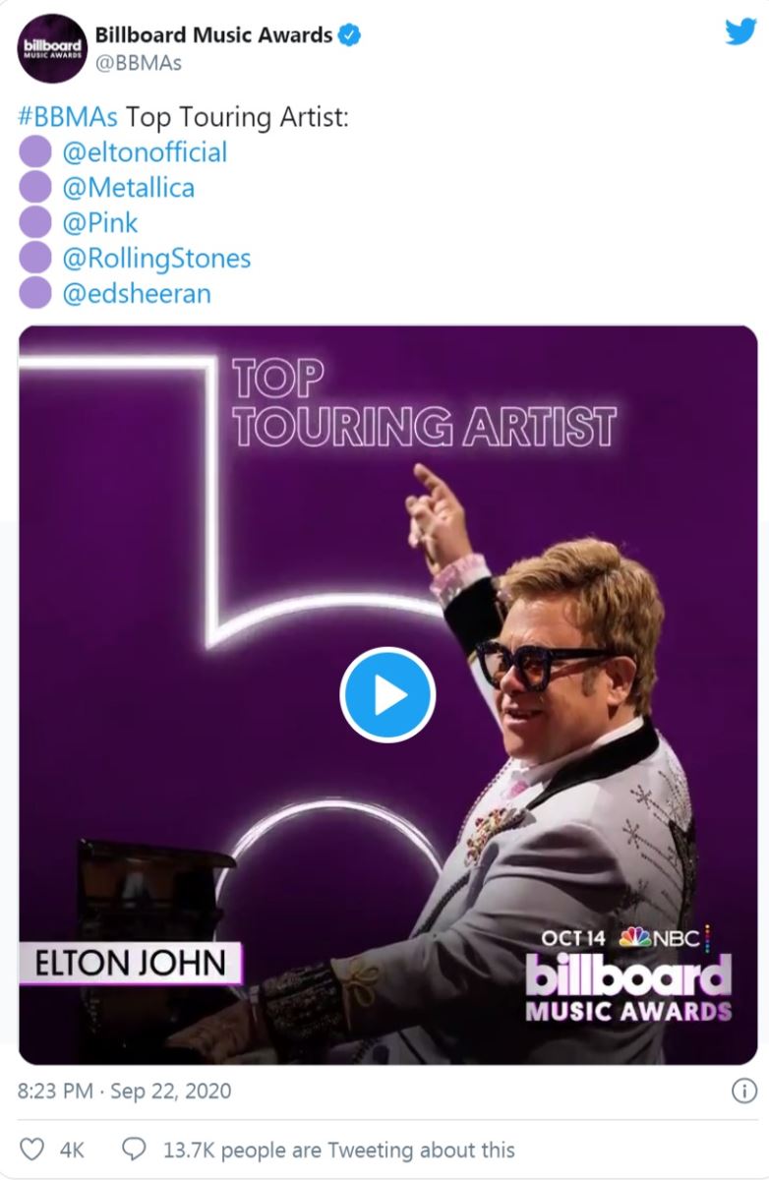
Task: Click the verified badge beside the account name
Action: [350, 35]
